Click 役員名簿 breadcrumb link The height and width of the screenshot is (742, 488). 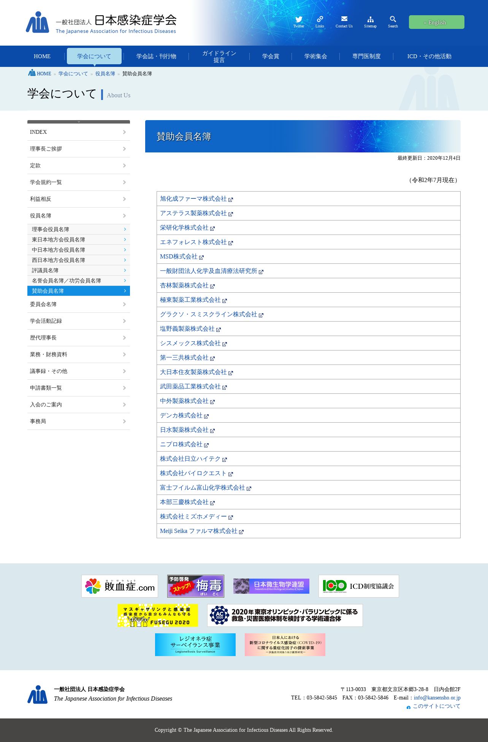pos(105,74)
